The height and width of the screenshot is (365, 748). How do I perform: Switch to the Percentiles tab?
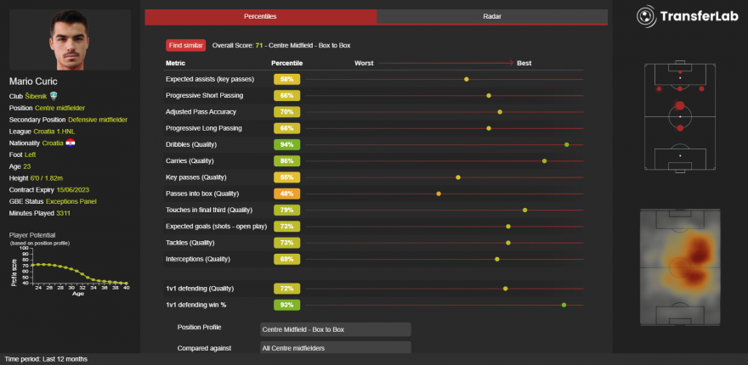coord(260,16)
